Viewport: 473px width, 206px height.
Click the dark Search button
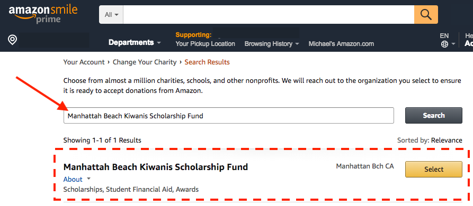(x=433, y=116)
